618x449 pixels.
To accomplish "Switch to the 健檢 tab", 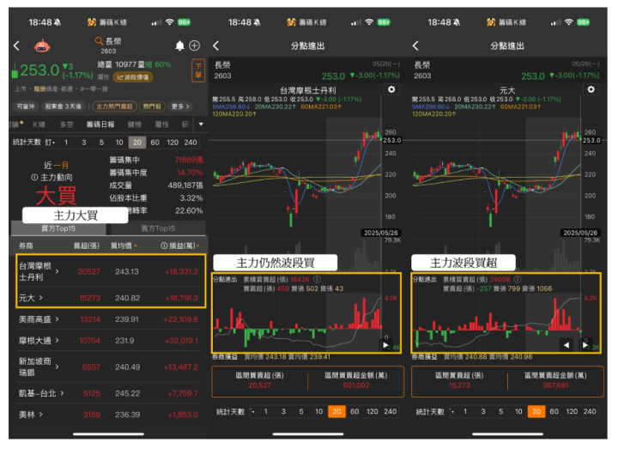I will click(135, 124).
